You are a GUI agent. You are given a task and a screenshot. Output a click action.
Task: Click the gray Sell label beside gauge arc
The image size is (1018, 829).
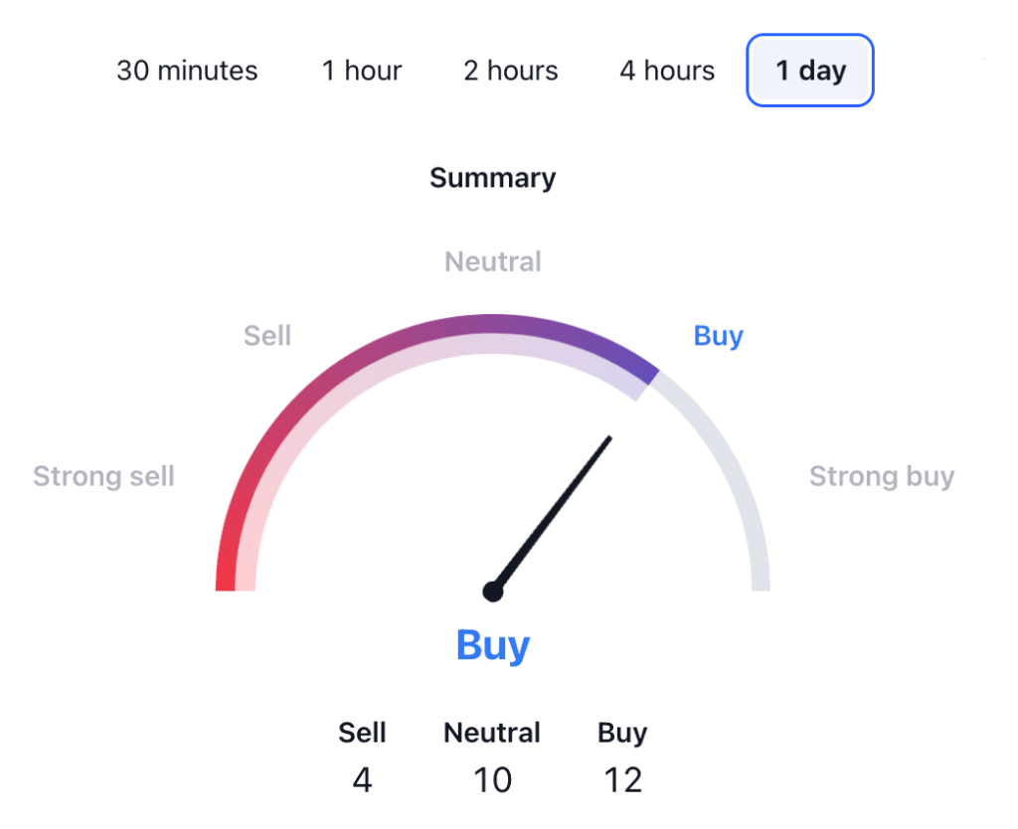[267, 335]
